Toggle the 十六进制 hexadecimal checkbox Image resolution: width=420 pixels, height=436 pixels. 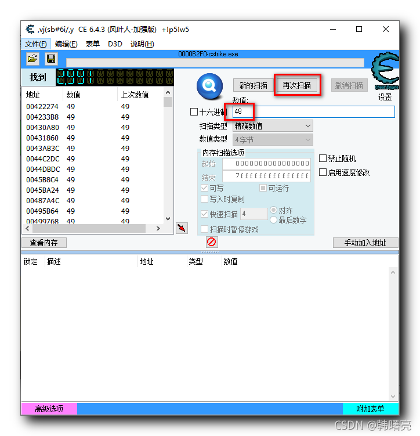click(x=194, y=112)
